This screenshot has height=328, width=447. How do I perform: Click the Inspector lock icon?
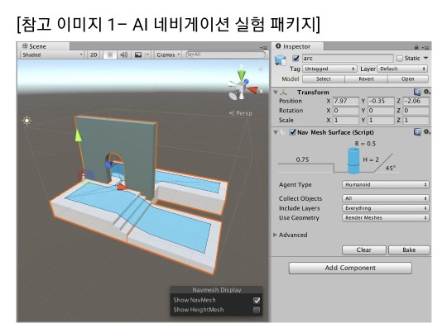coord(416,47)
